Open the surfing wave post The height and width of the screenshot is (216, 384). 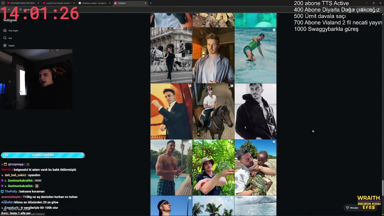(255, 55)
